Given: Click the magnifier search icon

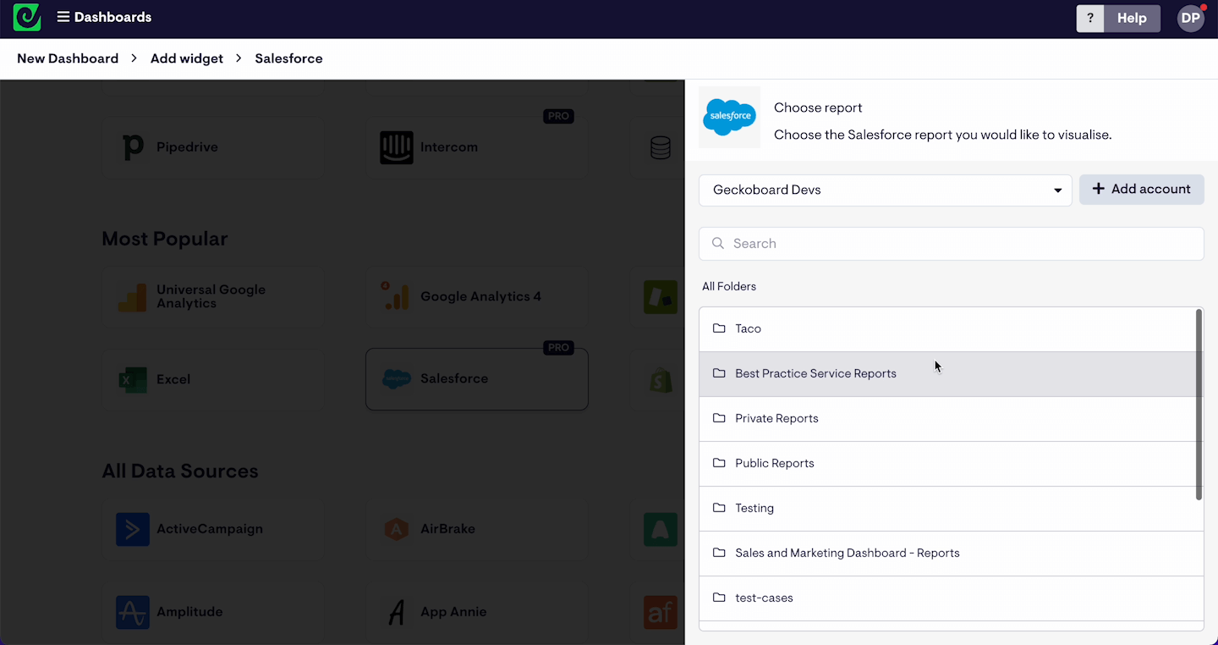Looking at the screenshot, I should pos(718,244).
